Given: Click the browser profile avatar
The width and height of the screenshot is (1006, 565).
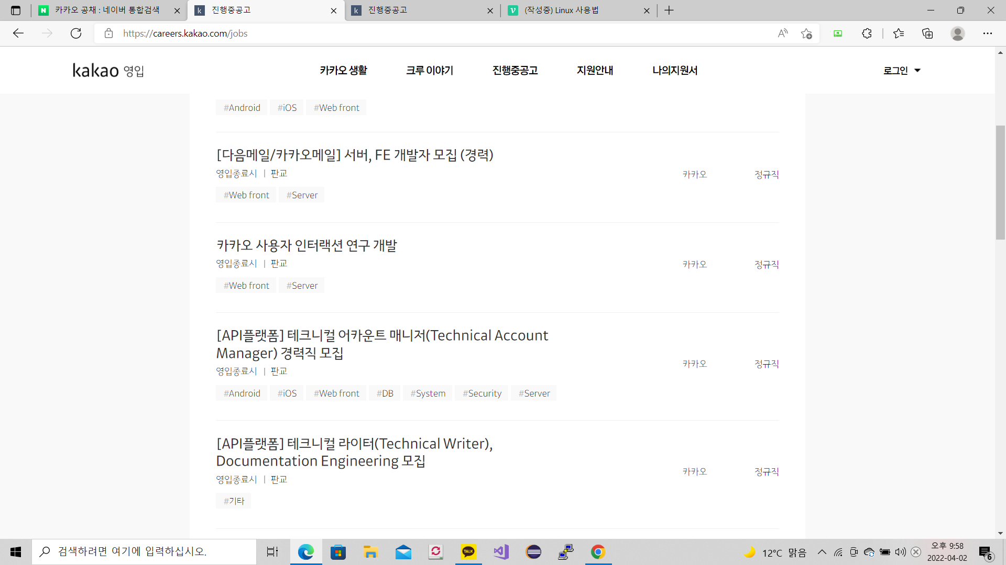Looking at the screenshot, I should point(958,33).
